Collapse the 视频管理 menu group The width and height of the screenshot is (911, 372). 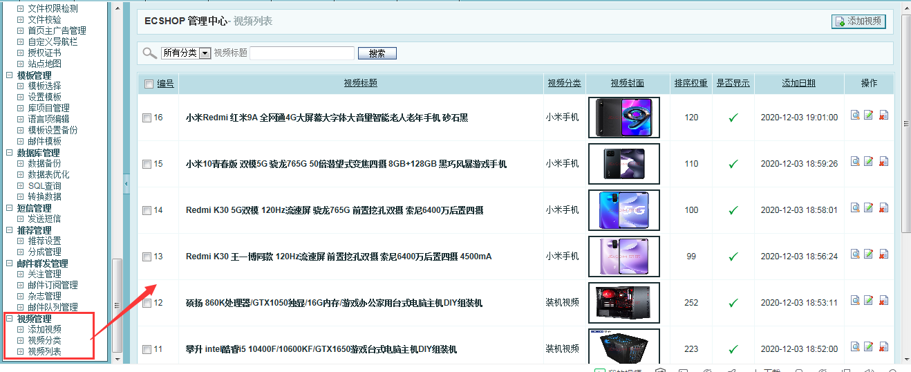click(x=9, y=318)
